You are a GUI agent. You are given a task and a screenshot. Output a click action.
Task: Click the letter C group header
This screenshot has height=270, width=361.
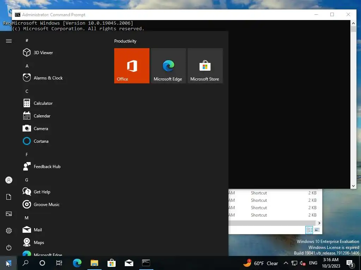[x=27, y=91]
